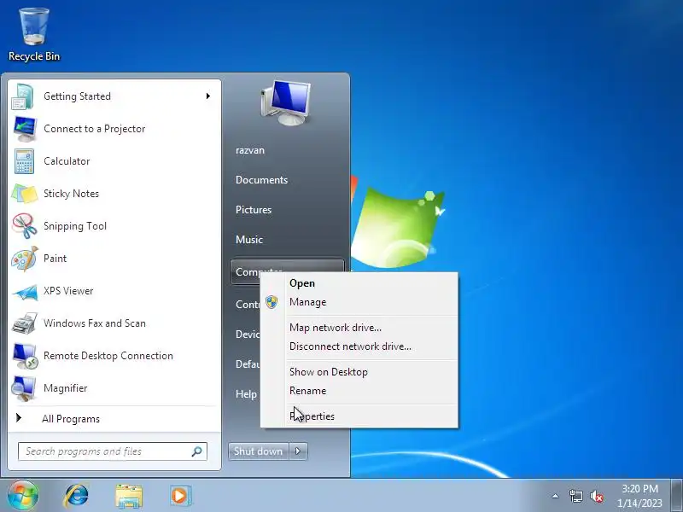Open Pictures from Start menu
The height and width of the screenshot is (512, 683).
[x=253, y=209]
